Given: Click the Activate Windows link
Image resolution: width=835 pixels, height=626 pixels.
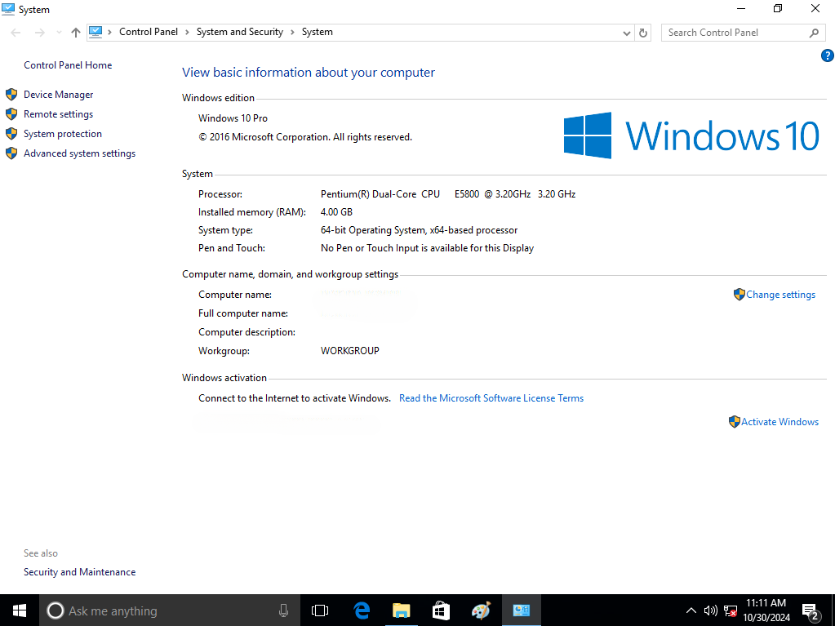Looking at the screenshot, I should tap(779, 422).
